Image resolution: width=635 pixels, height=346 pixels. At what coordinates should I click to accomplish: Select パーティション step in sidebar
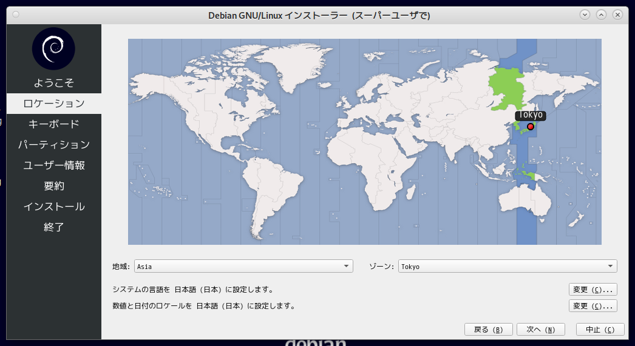pyautogui.click(x=54, y=145)
